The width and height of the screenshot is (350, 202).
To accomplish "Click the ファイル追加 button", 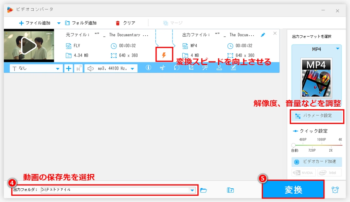I will pos(35,23).
